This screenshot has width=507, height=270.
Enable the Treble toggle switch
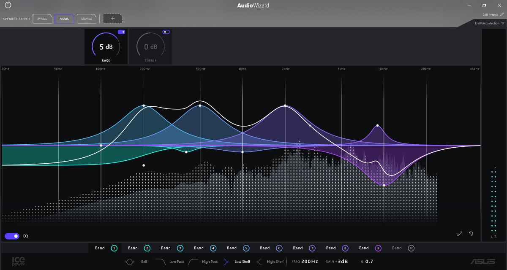tap(166, 32)
